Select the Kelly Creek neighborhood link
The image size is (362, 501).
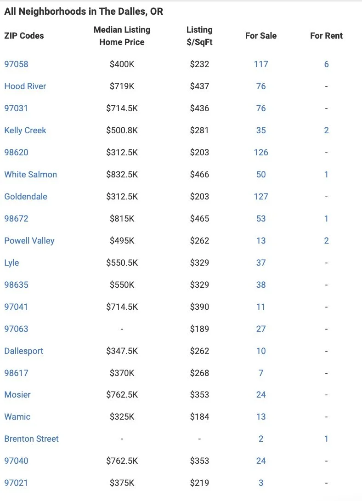[25, 131]
